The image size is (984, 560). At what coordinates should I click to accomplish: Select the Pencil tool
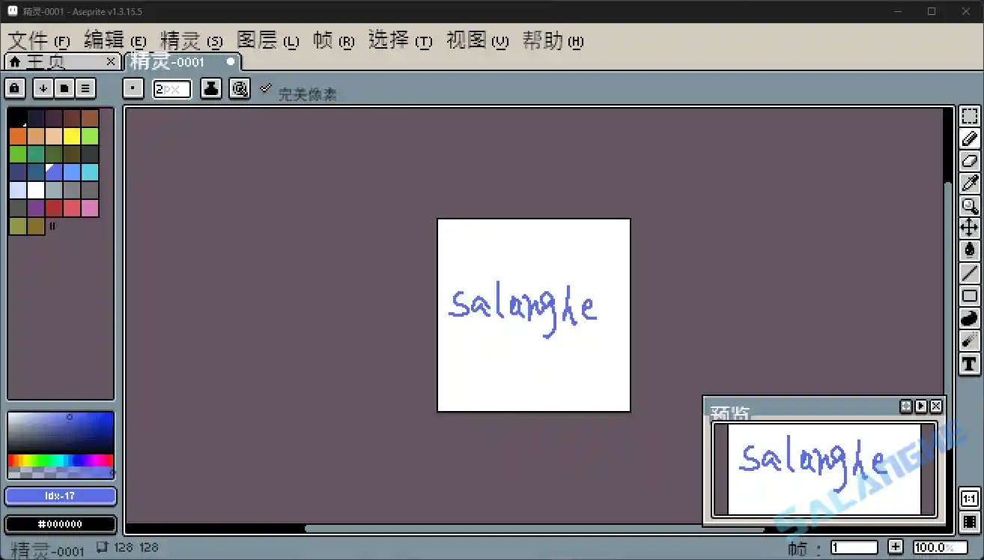tap(969, 139)
